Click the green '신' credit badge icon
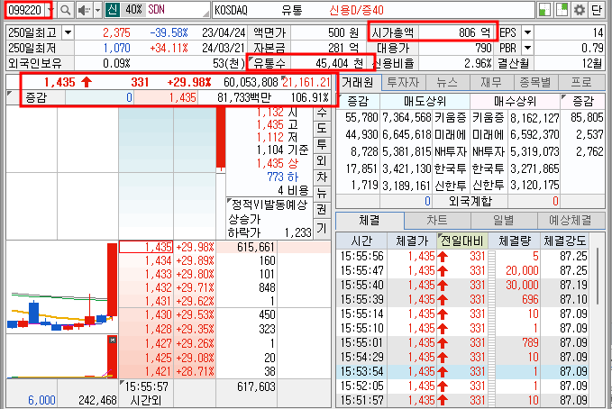Screen dimensions: 612x409 coord(112,10)
